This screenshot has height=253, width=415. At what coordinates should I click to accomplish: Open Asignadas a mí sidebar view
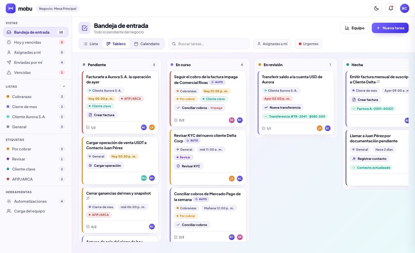point(36,52)
